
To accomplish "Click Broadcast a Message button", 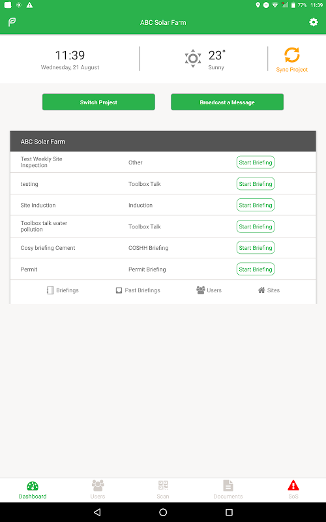I will click(x=227, y=102).
